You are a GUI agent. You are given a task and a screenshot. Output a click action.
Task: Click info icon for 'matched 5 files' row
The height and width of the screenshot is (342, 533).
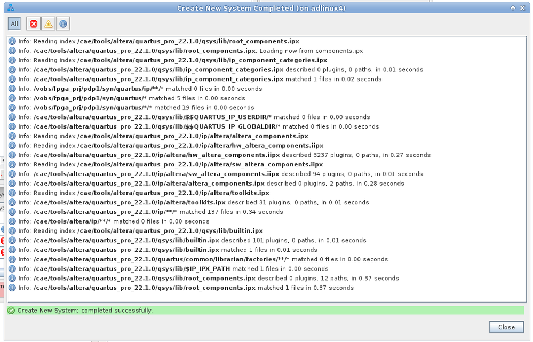coord(12,98)
